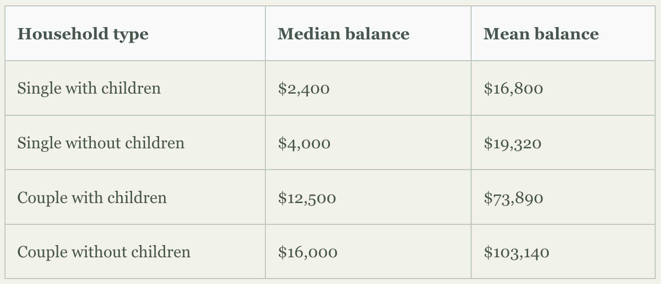
Task: Click the $12,500 median balance cell
Action: coord(368,197)
